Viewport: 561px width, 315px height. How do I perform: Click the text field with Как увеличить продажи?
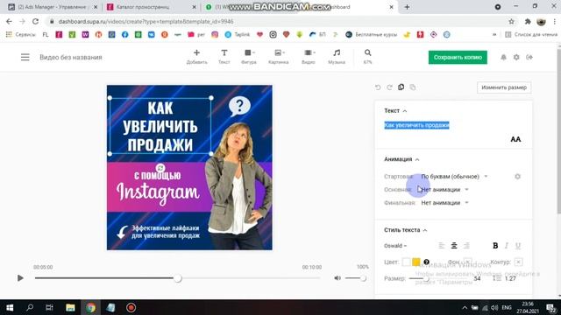tap(416, 125)
